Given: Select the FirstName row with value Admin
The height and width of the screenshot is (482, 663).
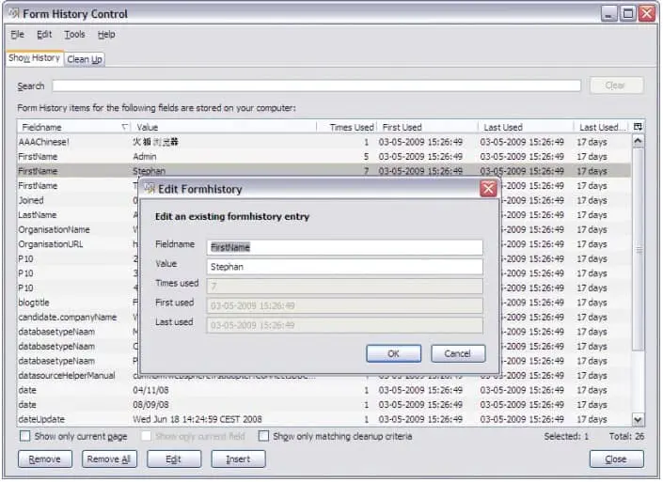Looking at the screenshot, I should point(324,157).
